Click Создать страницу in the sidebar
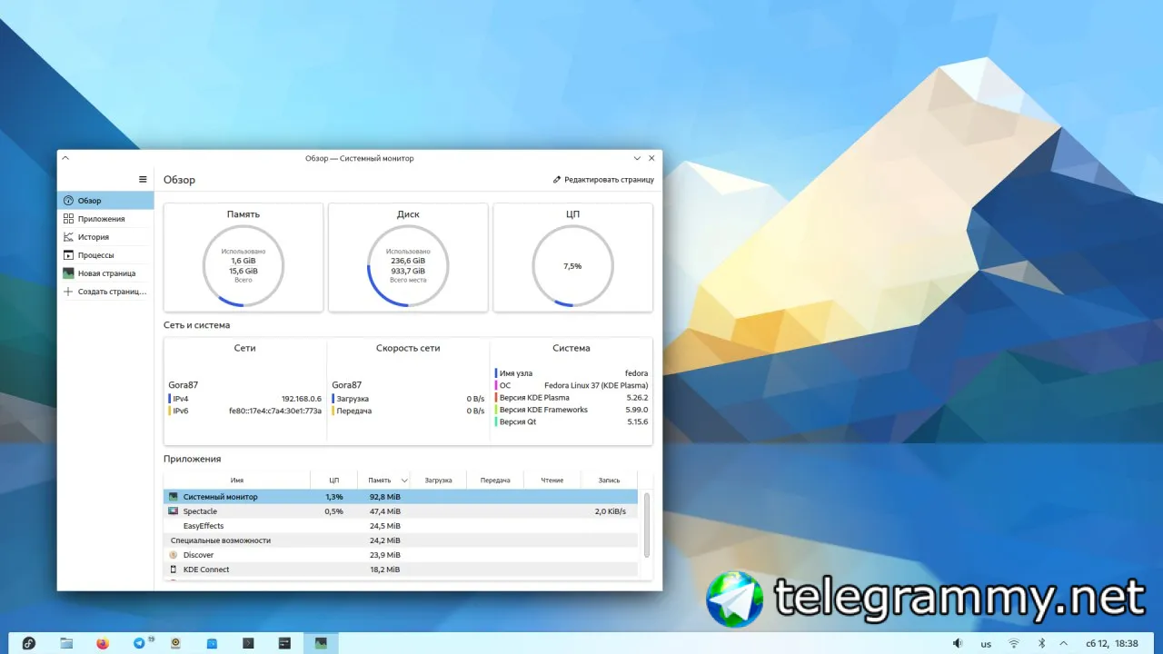The image size is (1163, 654). pyautogui.click(x=105, y=292)
